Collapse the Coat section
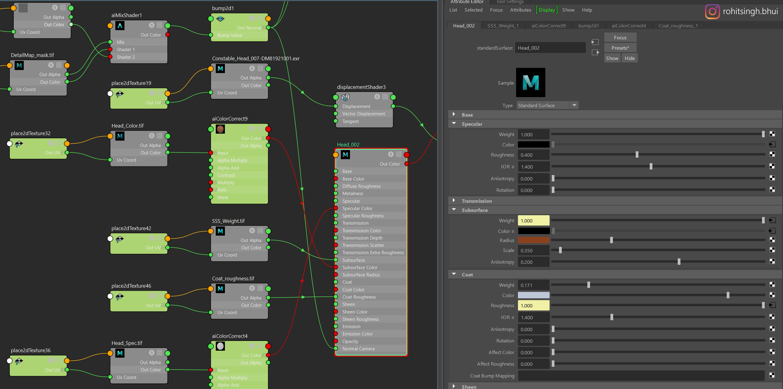This screenshot has width=783, height=389. pyautogui.click(x=454, y=274)
